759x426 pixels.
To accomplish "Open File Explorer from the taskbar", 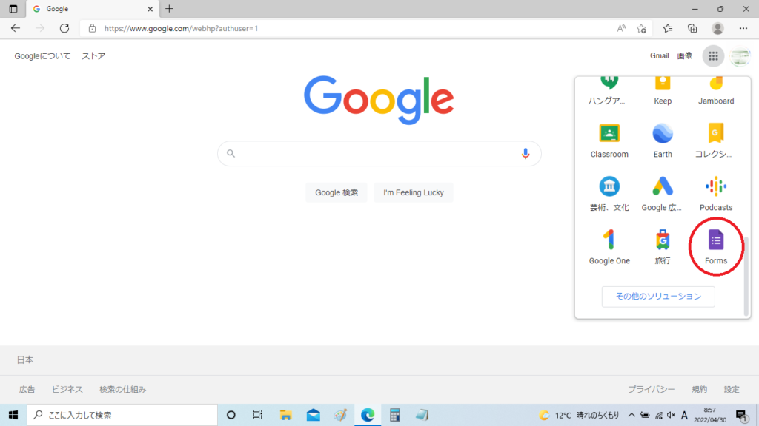I will (x=285, y=415).
